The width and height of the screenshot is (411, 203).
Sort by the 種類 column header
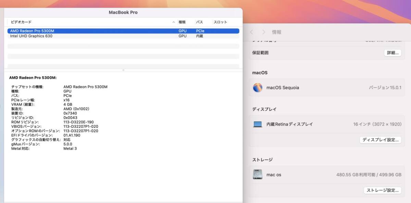[x=182, y=22]
